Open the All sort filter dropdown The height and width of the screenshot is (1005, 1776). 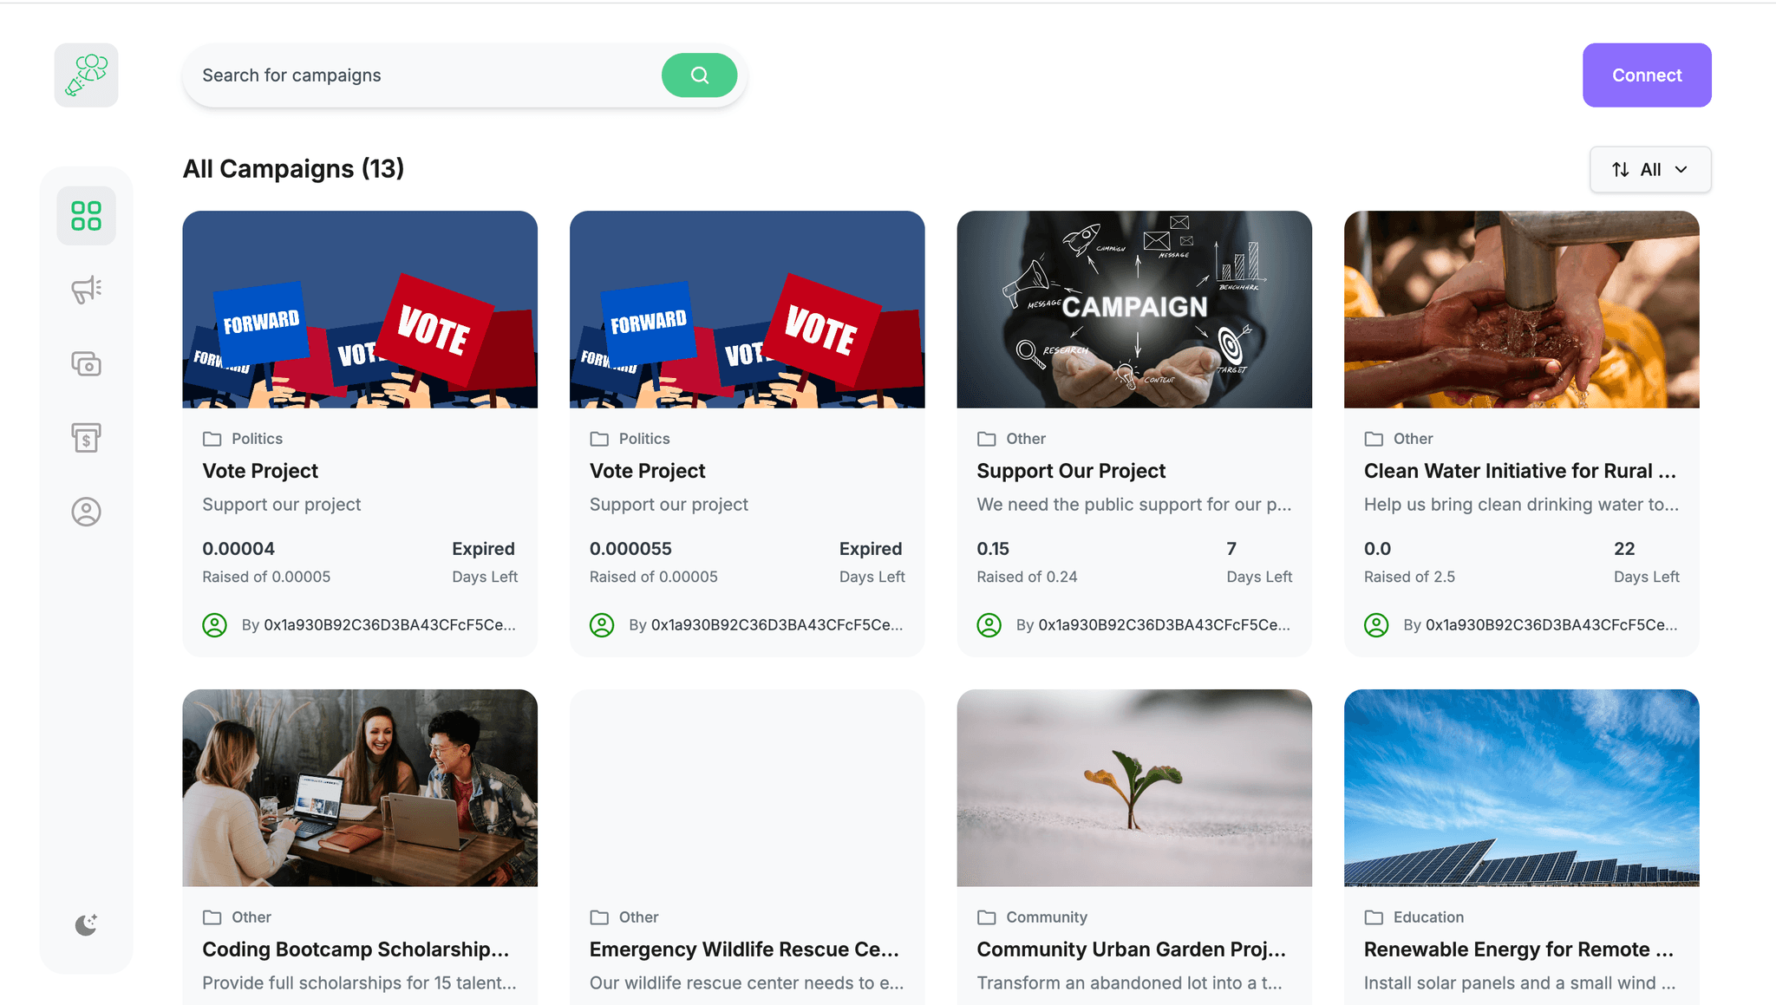1649,169
